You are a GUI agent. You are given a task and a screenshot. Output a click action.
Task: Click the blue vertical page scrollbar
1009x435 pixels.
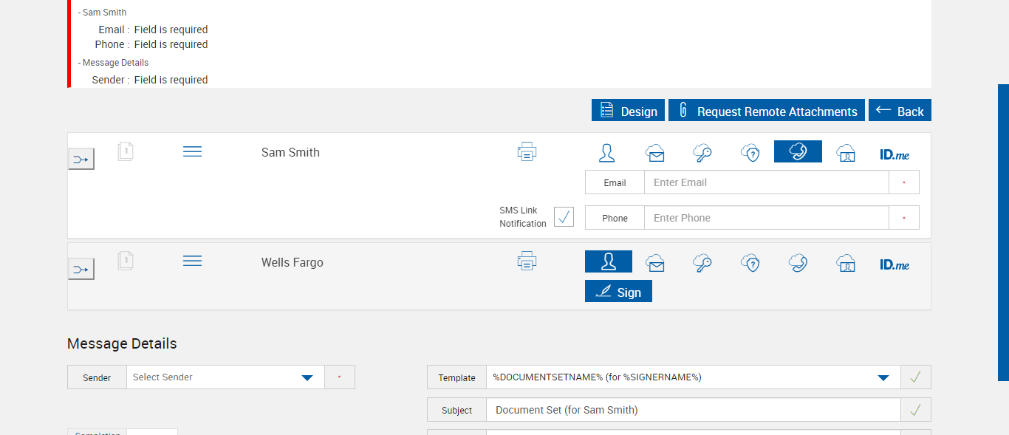[x=1003, y=232]
